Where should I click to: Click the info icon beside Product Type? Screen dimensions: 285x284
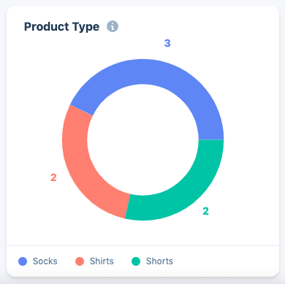113,26
